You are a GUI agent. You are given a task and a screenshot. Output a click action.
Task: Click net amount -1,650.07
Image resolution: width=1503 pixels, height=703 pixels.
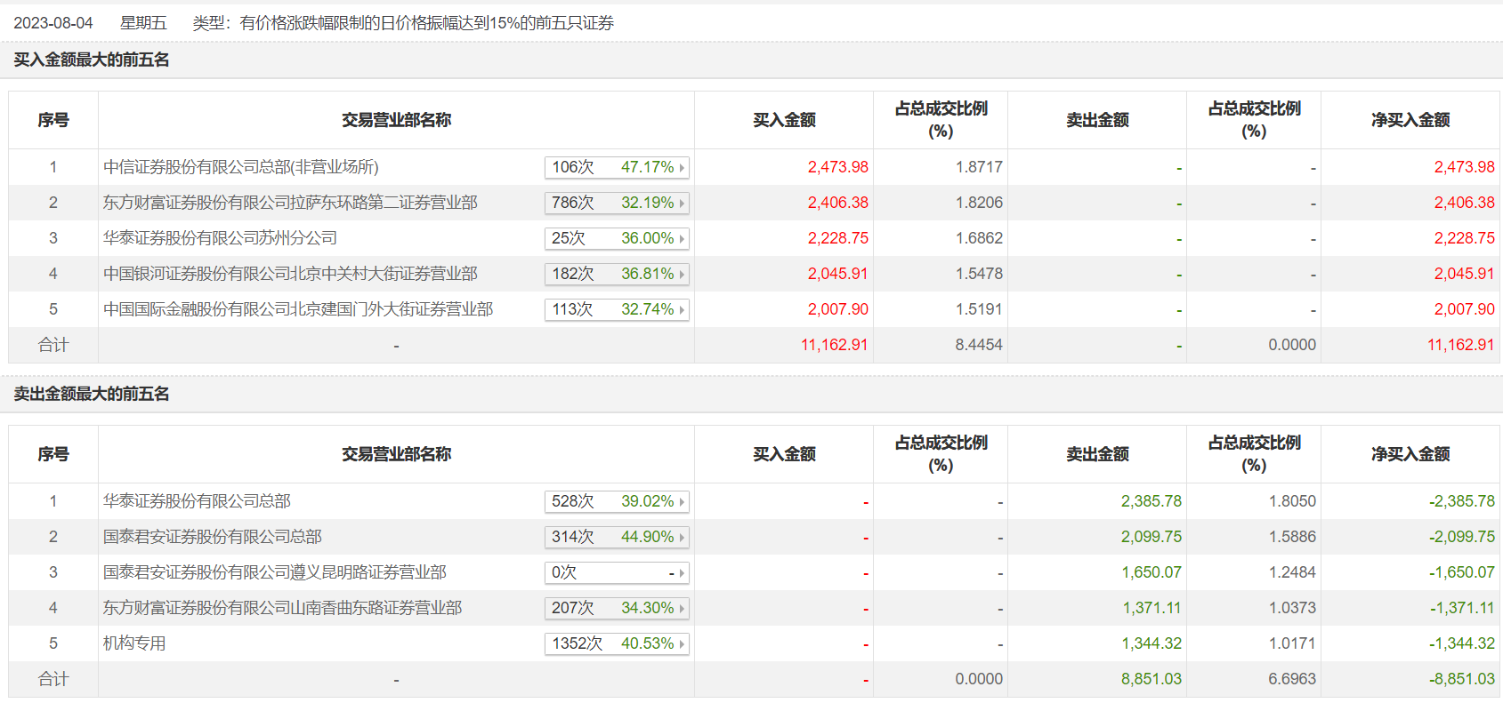point(1462,572)
